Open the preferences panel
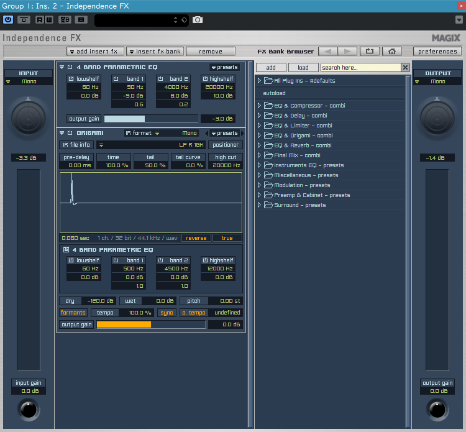The height and width of the screenshot is (432, 466). [x=437, y=52]
